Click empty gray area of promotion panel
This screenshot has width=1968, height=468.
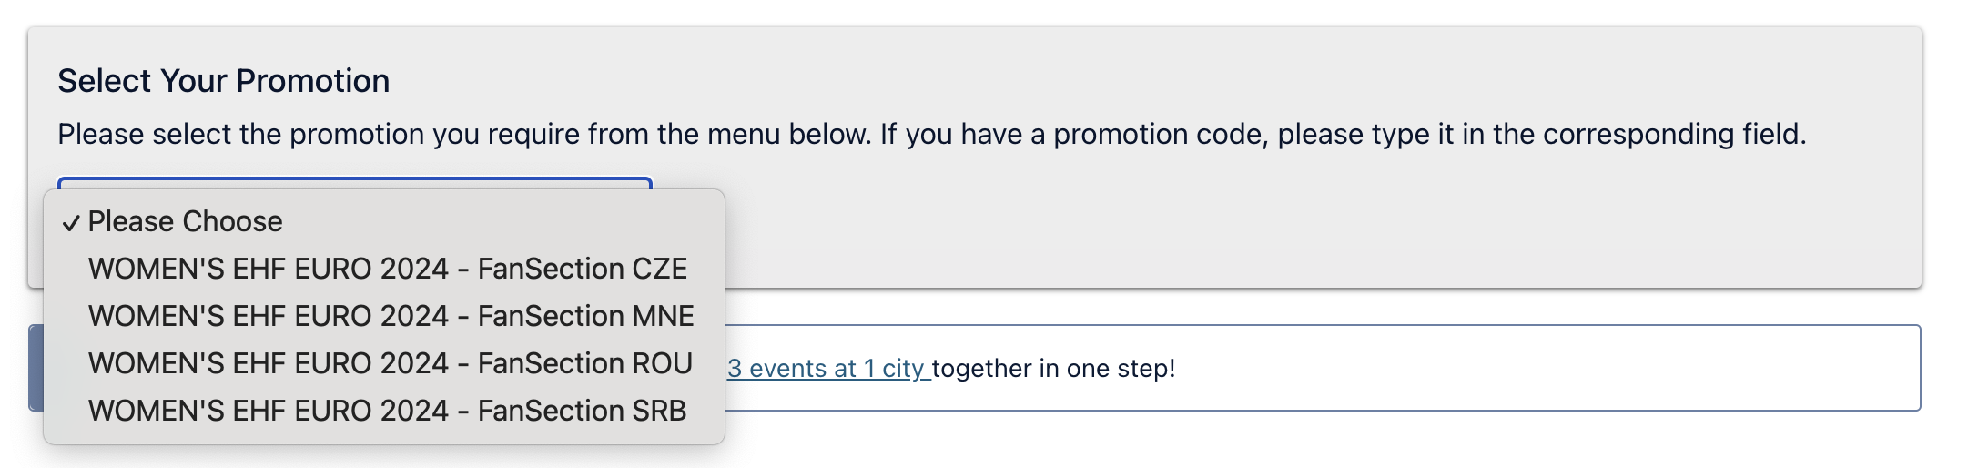[x=1274, y=228]
